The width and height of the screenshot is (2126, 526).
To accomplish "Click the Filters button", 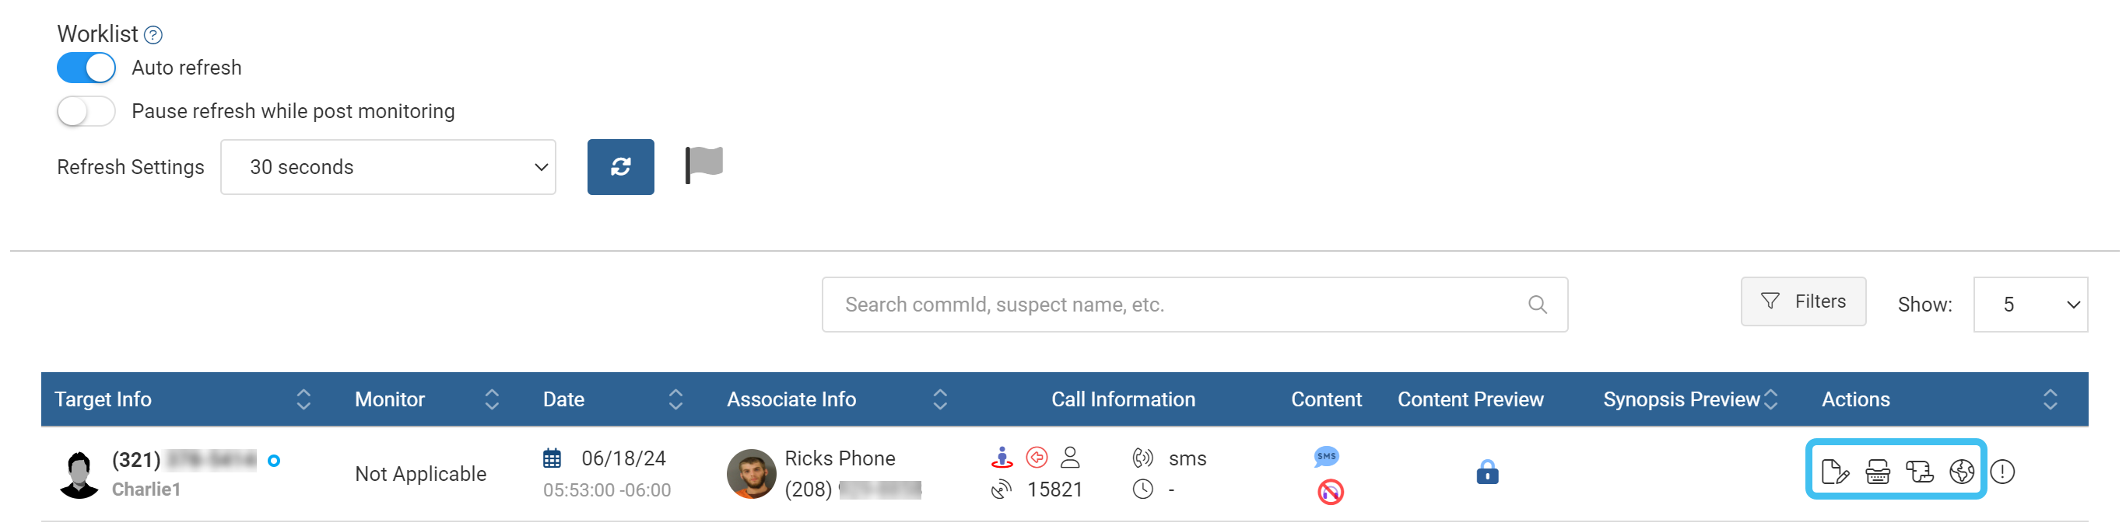I will coord(1803,301).
